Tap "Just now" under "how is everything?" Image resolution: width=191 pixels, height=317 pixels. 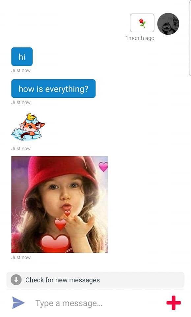coord(21,102)
